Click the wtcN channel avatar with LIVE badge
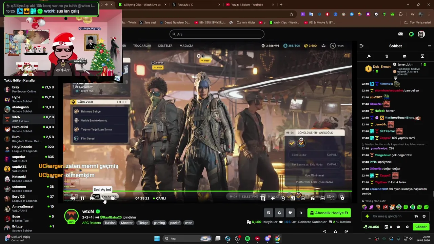This screenshot has height=244, width=434. click(71, 216)
